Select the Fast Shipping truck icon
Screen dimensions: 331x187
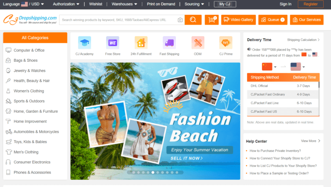click(169, 42)
